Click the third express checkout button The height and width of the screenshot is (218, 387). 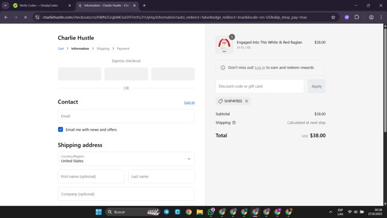click(x=173, y=74)
